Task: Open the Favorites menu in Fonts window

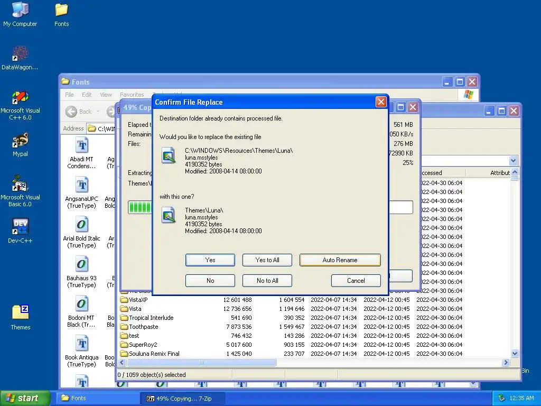Action: pos(132,95)
